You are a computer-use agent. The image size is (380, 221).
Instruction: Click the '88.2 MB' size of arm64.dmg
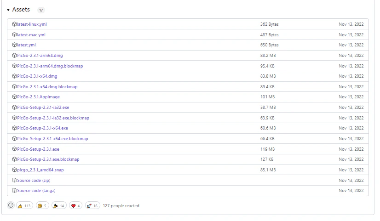click(268, 56)
